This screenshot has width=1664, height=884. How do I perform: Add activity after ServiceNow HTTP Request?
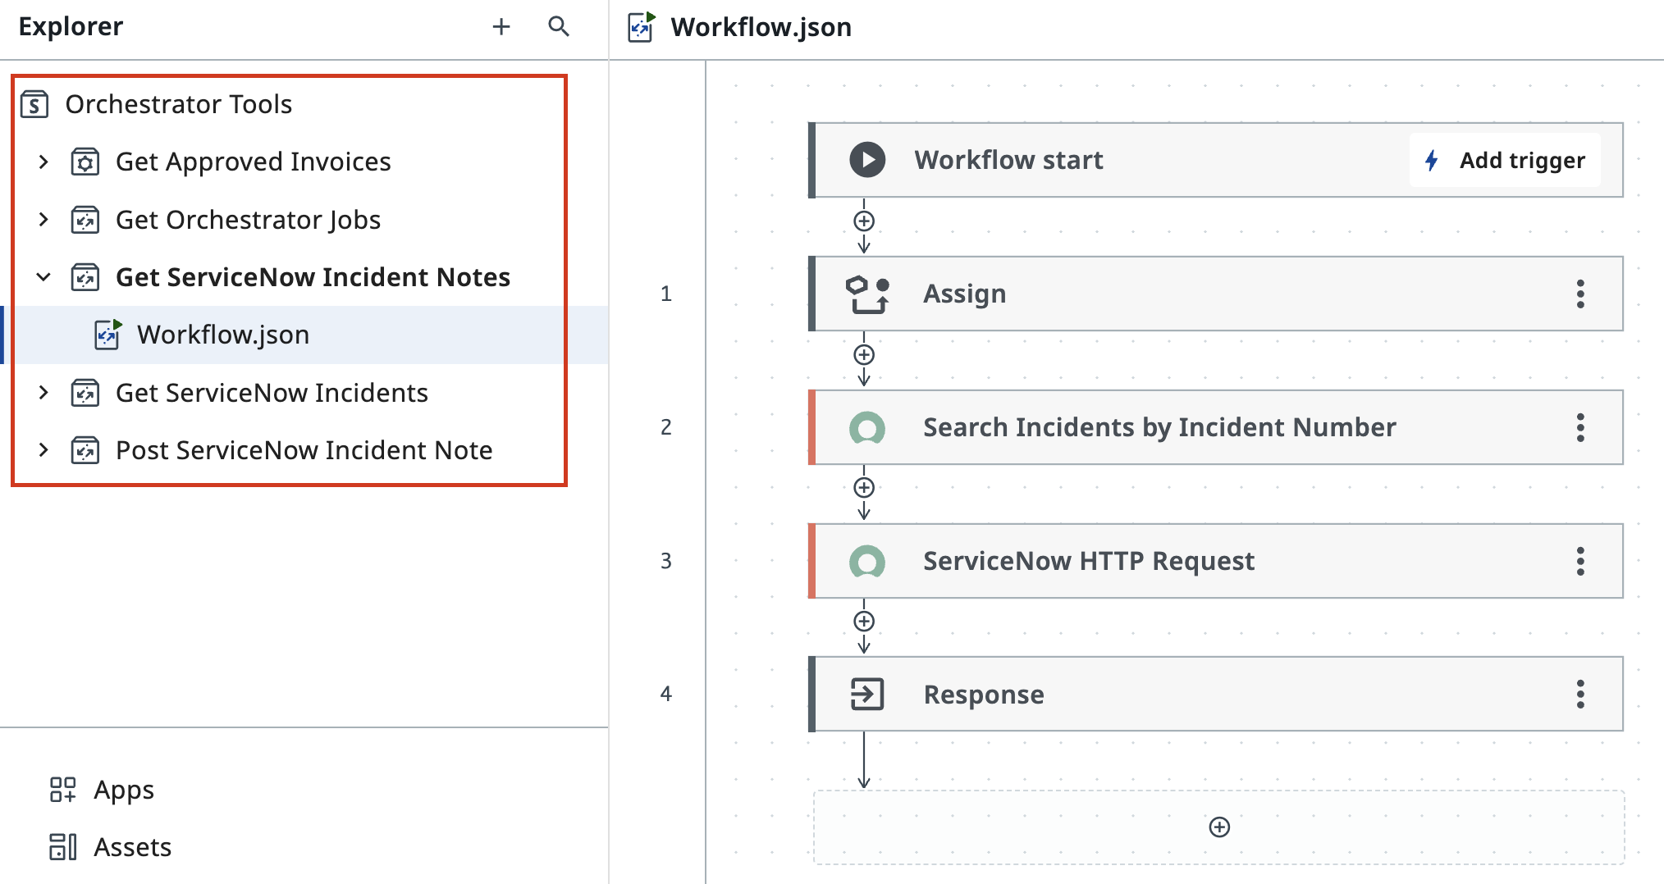[864, 622]
